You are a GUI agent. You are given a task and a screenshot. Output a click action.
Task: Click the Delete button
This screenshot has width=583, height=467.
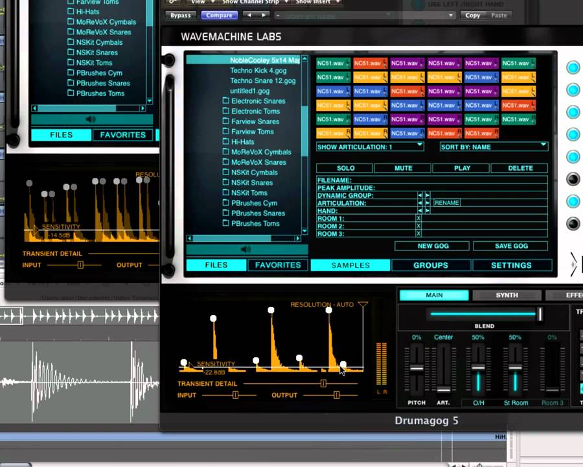point(520,169)
